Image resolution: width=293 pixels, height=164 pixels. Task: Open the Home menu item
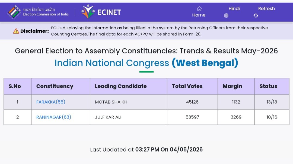tap(199, 15)
